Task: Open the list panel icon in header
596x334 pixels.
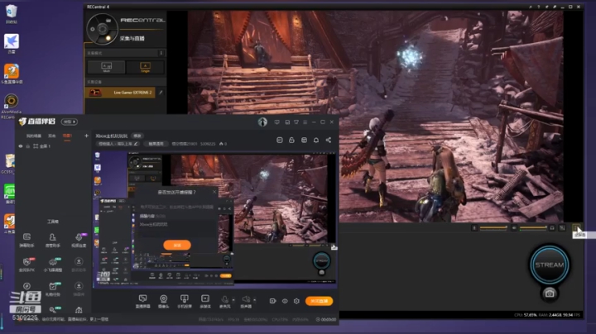Action: click(280, 140)
